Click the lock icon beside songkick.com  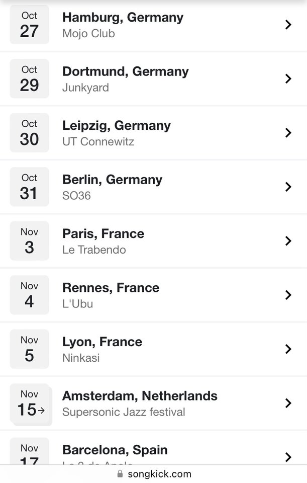tap(120, 474)
